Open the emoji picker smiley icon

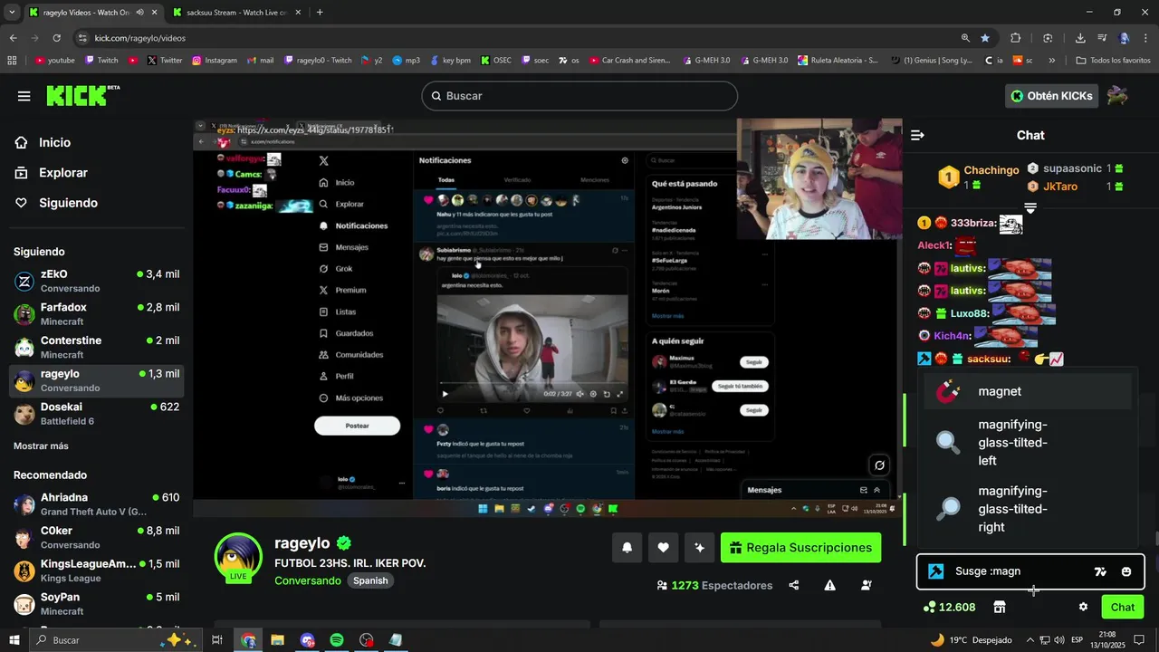coord(1126,571)
